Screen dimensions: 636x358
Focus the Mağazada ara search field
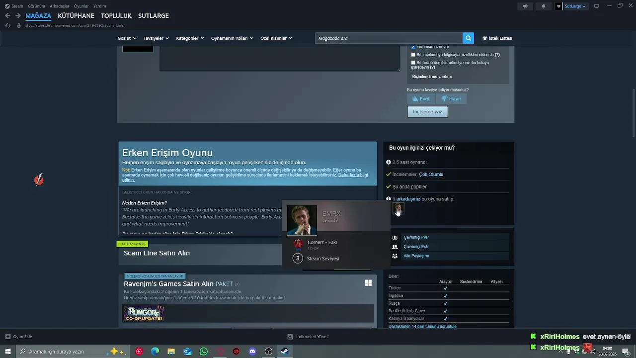[x=389, y=38]
